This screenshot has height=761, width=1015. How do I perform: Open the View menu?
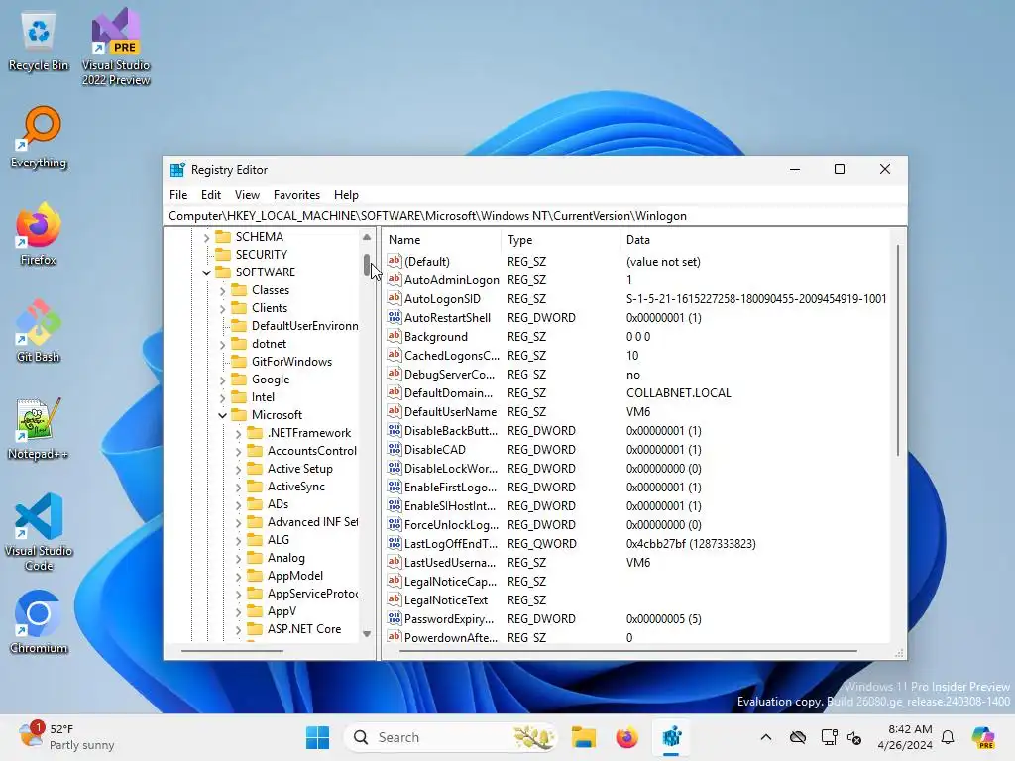(x=247, y=195)
